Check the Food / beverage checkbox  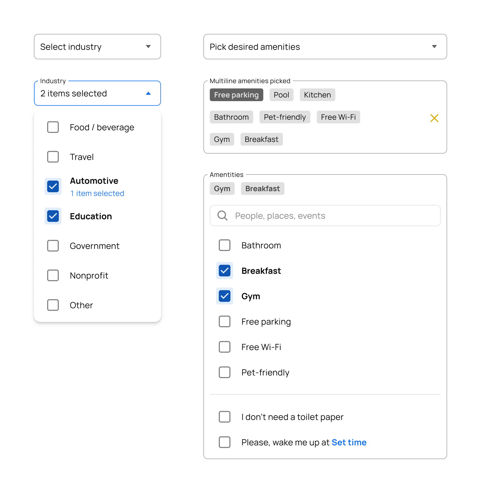pyautogui.click(x=53, y=127)
